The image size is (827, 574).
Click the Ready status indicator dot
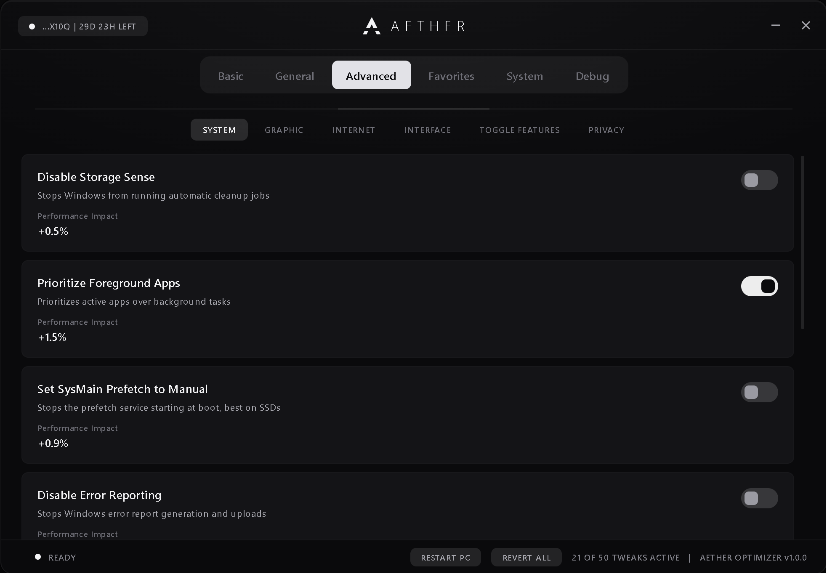38,557
